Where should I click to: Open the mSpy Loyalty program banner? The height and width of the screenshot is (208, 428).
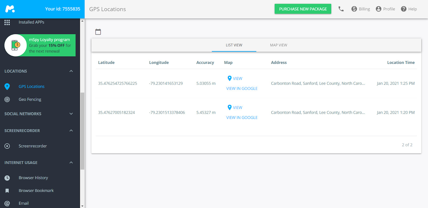pyautogui.click(x=40, y=45)
